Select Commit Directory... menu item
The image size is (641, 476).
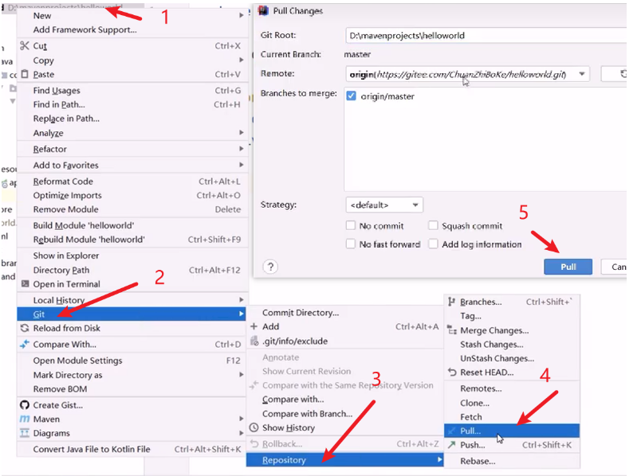click(x=344, y=312)
